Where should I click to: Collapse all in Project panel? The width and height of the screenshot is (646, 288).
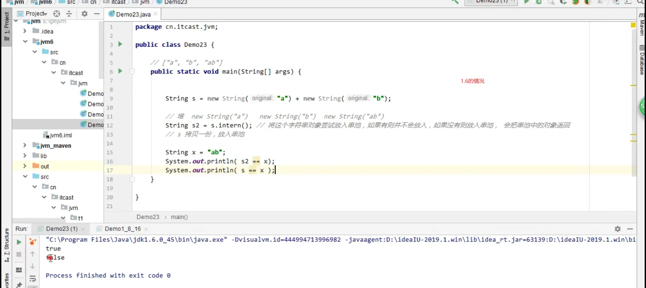click(69, 14)
